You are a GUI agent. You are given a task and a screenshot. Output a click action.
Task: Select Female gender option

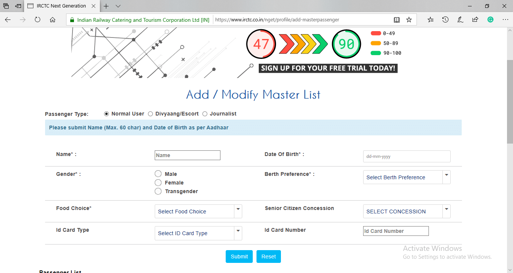click(158, 183)
